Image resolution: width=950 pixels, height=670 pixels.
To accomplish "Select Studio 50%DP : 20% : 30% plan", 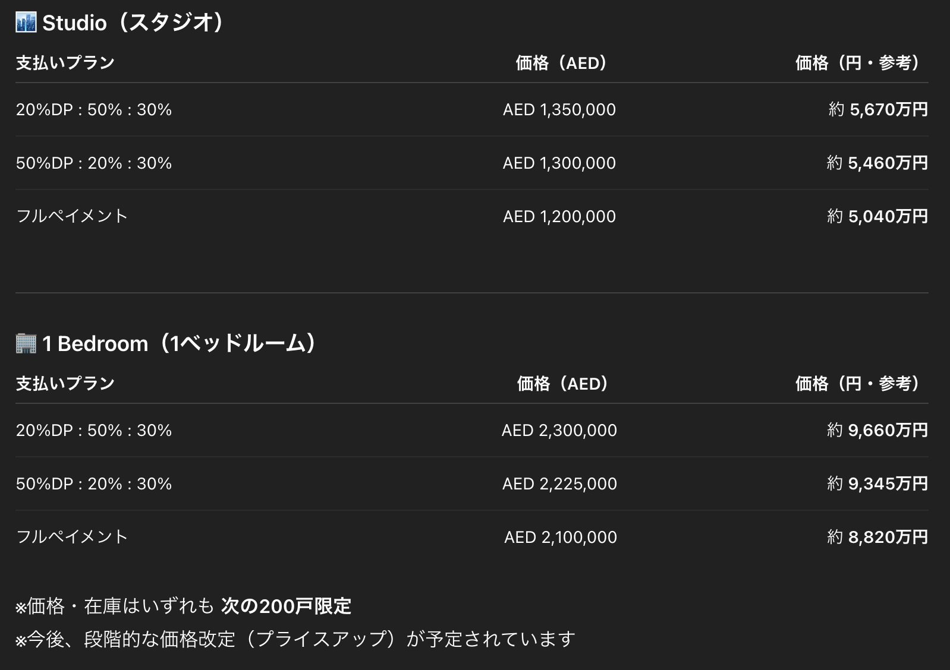I will (x=94, y=163).
